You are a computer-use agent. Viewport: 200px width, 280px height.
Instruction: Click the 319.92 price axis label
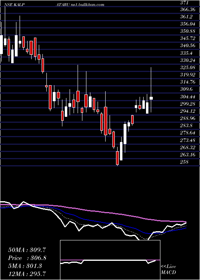[x=188, y=75]
